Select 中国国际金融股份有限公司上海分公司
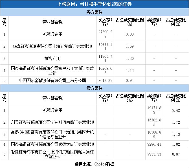Screen dimensions: 189x168 point(52,80)
